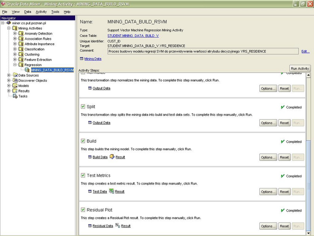
Task: Click the Discoverer Objects folder icon
Action: click(x=15, y=81)
